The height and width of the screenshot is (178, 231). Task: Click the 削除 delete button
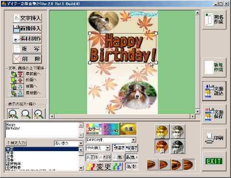click(x=27, y=59)
